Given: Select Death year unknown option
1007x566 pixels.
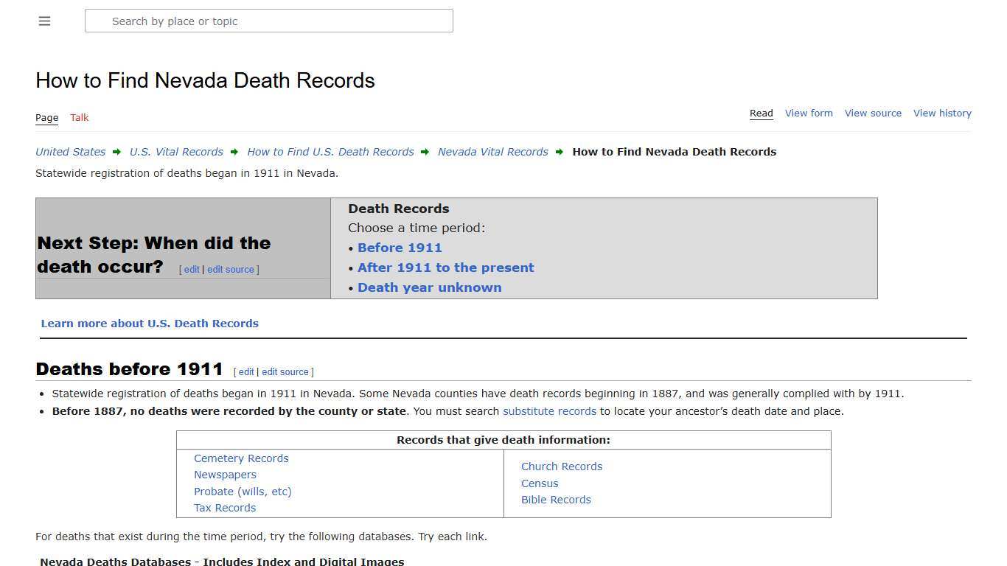Looking at the screenshot, I should click(x=430, y=287).
